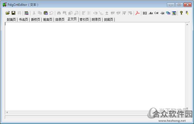Click the first outdent arrow icon
The width and height of the screenshot is (194, 124).
pyautogui.click(x=113, y=13)
